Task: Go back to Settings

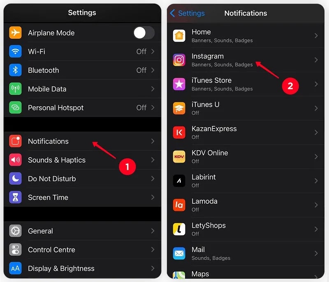Action: pyautogui.click(x=187, y=13)
